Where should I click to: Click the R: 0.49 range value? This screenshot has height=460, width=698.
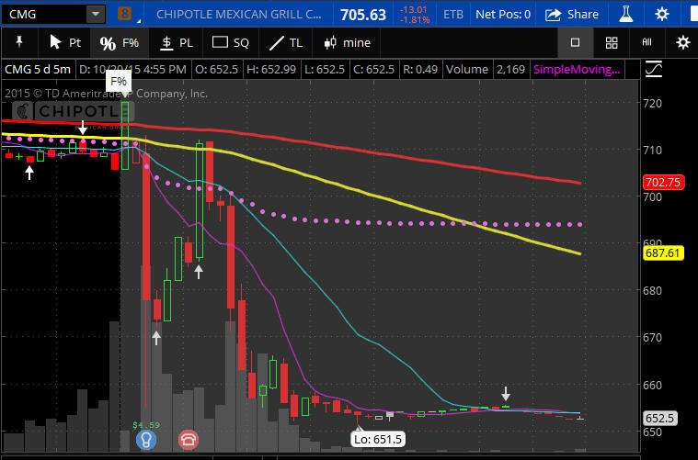pyautogui.click(x=419, y=70)
